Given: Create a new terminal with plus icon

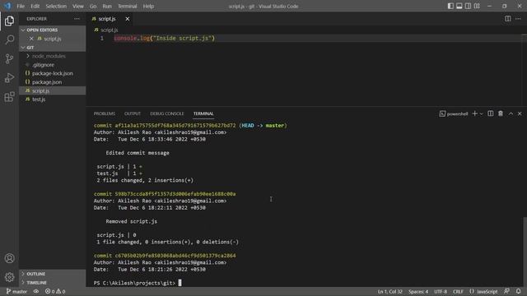Looking at the screenshot, I should tap(474, 113).
